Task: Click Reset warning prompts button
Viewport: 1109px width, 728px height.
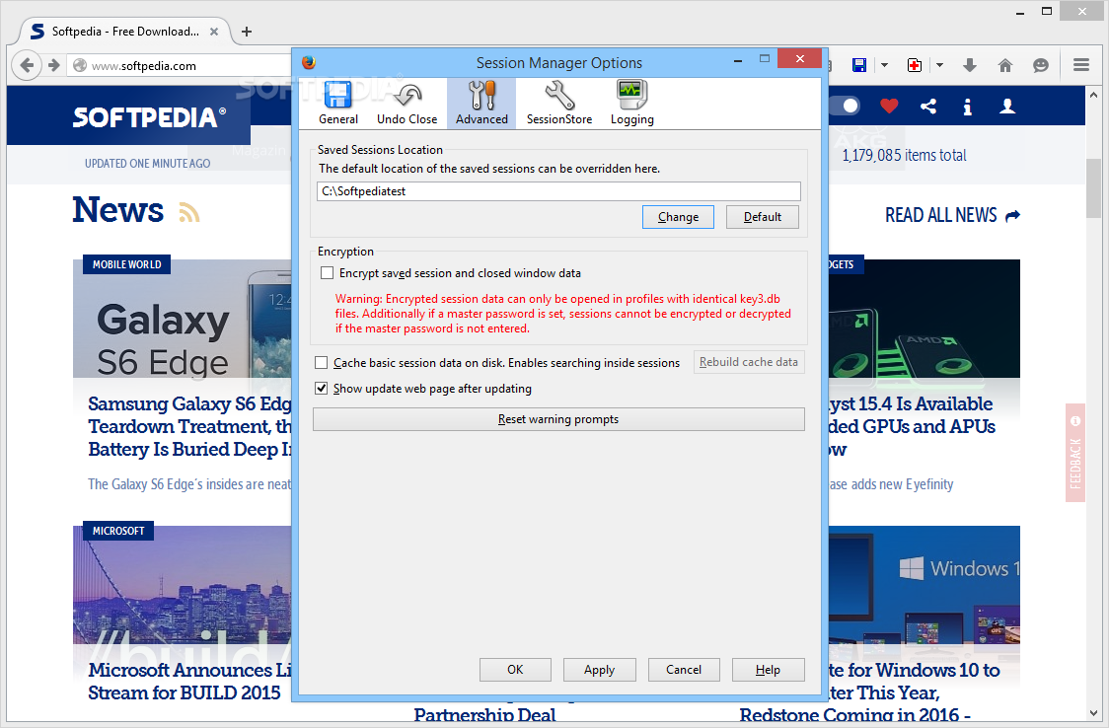Action: (x=558, y=419)
